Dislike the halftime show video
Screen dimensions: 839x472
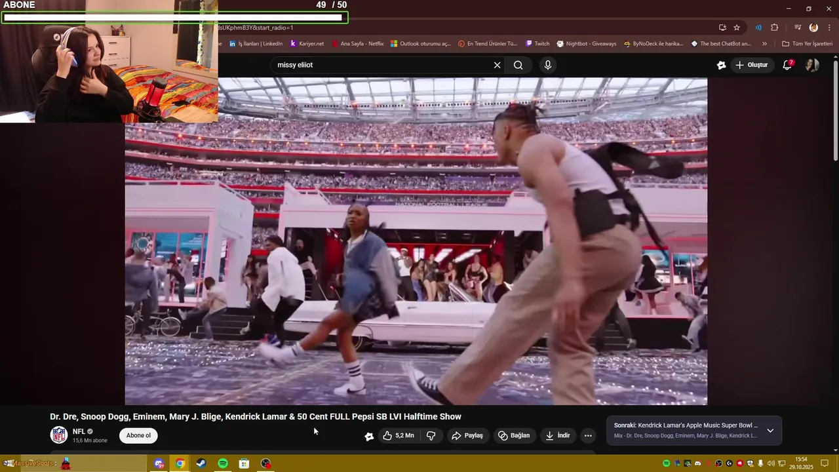tap(431, 435)
